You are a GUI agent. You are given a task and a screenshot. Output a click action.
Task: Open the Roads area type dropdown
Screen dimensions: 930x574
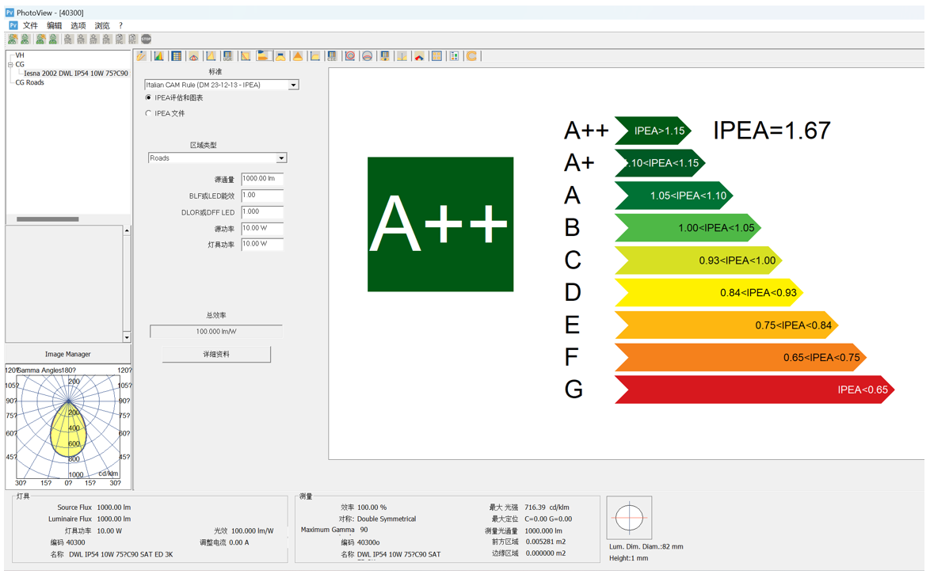pos(280,158)
